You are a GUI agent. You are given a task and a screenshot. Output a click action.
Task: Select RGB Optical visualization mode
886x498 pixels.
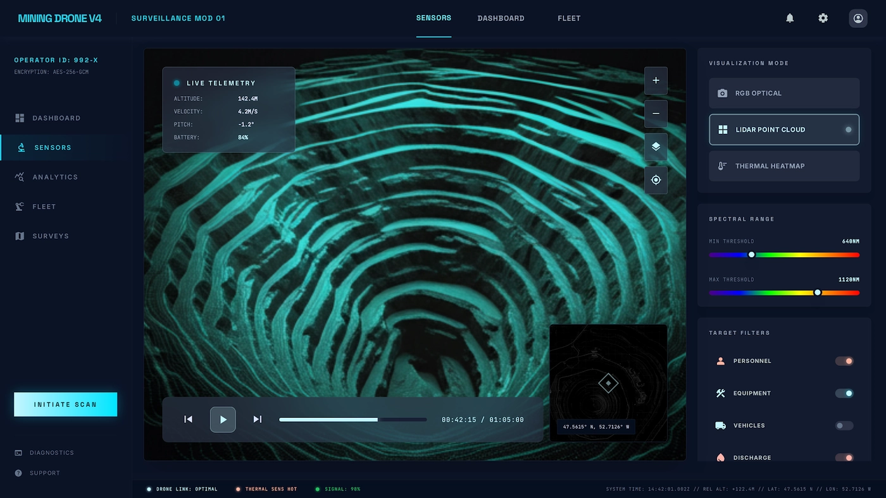click(x=784, y=94)
